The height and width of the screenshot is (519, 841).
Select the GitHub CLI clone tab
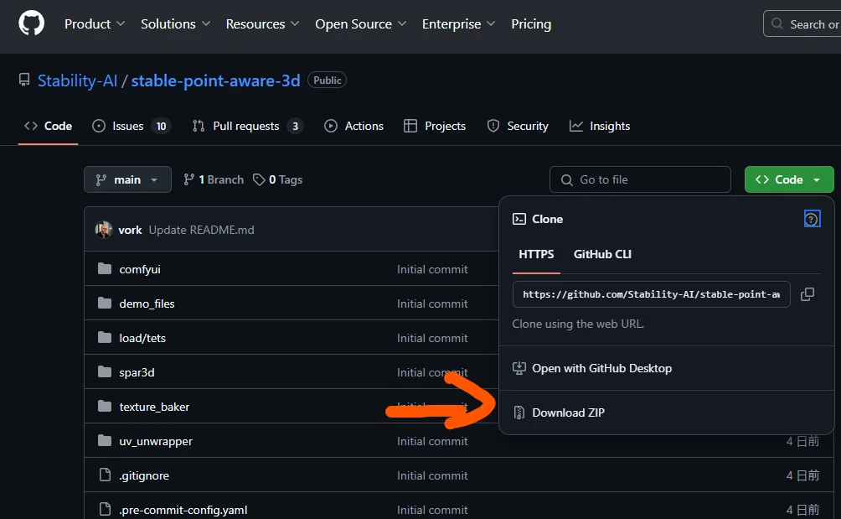[602, 254]
